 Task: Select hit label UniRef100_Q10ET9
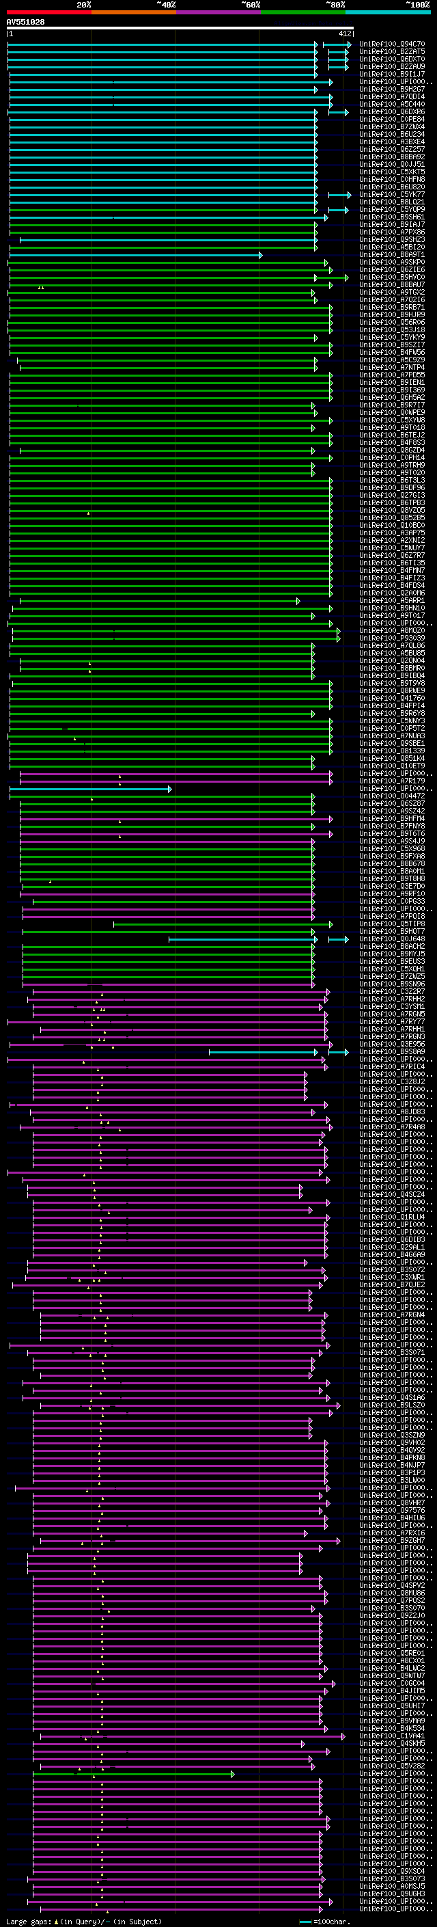pos(392,766)
